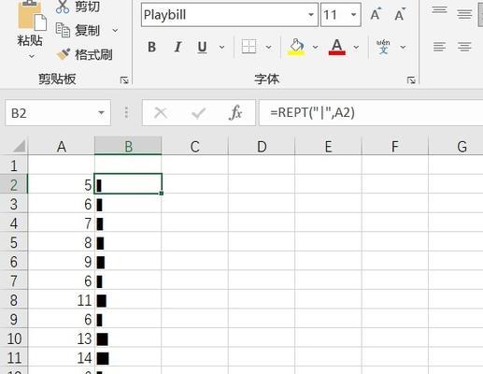The image size is (483, 374).
Task: Activate the Format Painter (格式刷) brush
Action: (64, 54)
